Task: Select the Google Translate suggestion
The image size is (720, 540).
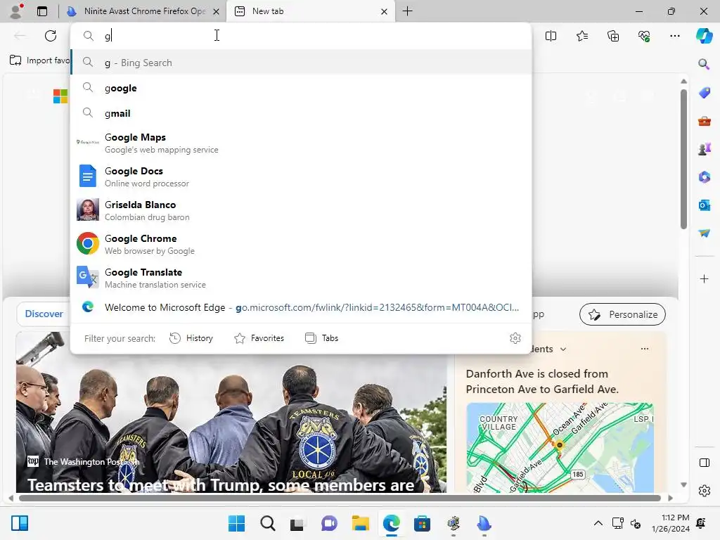Action: pos(301,278)
